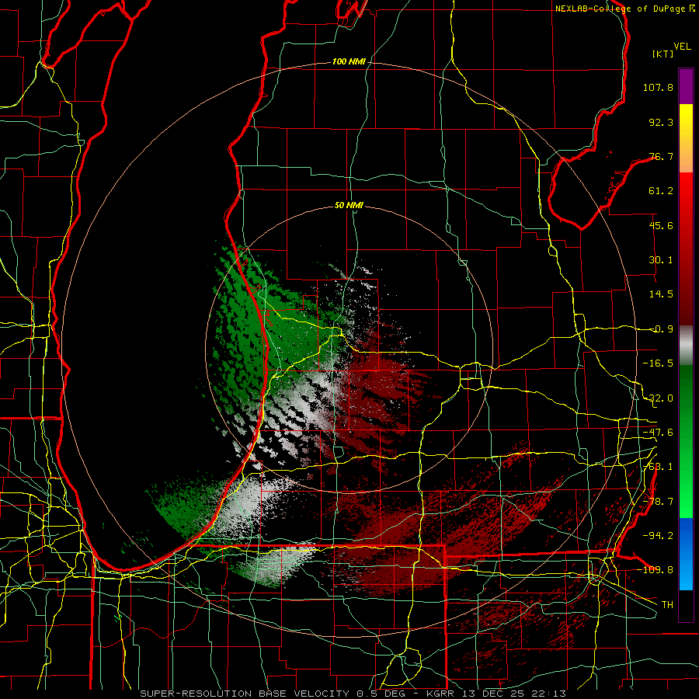Click the TH label on the legend
Viewport: 699px width, 699px height.
[x=667, y=605]
